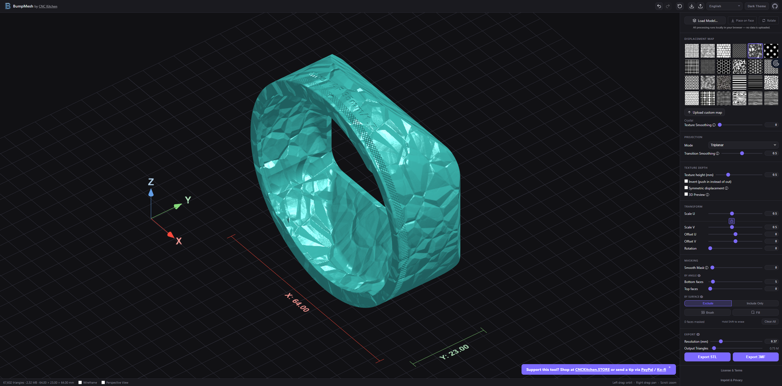Click info icon next to Export heading
Viewport: 782px width, 386px height.
point(698,334)
